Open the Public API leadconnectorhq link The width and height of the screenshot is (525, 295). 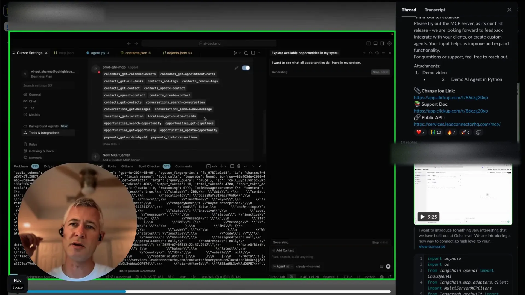click(x=457, y=124)
